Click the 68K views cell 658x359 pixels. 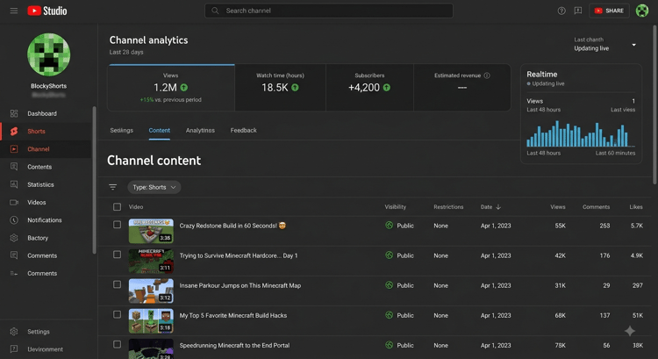[561, 315]
